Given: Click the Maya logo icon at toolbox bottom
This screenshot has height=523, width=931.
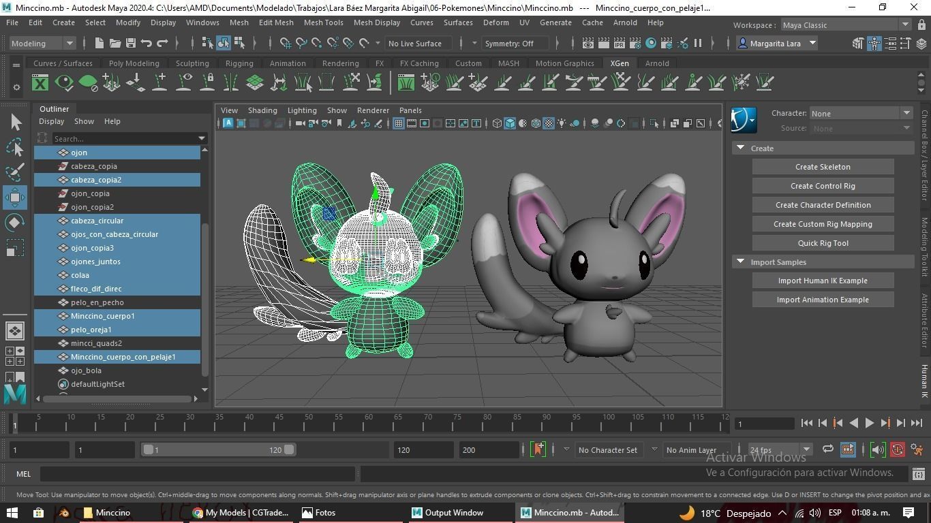Looking at the screenshot, I should point(15,394).
